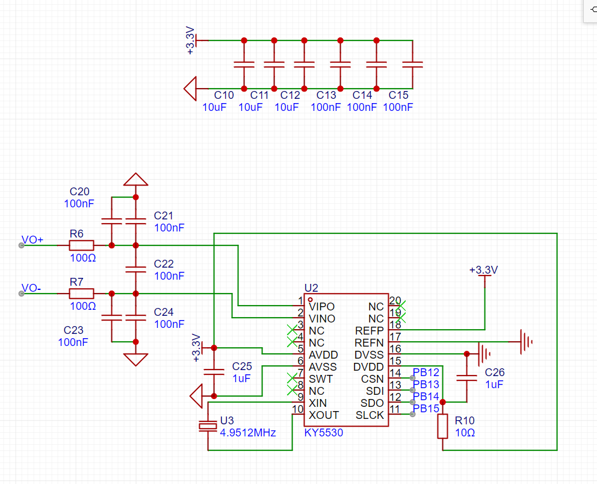Screen dimensions: 597x484
Task: Click the +3.3V power flag near REFP
Action: 484,272
